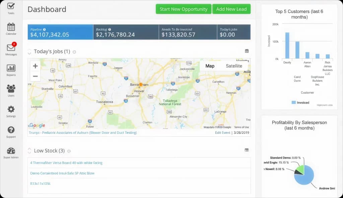Screen dimensions: 343x198
Task: Select the Map view tab
Action: coord(210,66)
